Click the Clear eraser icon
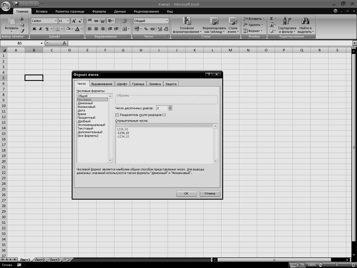Screen dimensions: 357x268 pos(271,31)
